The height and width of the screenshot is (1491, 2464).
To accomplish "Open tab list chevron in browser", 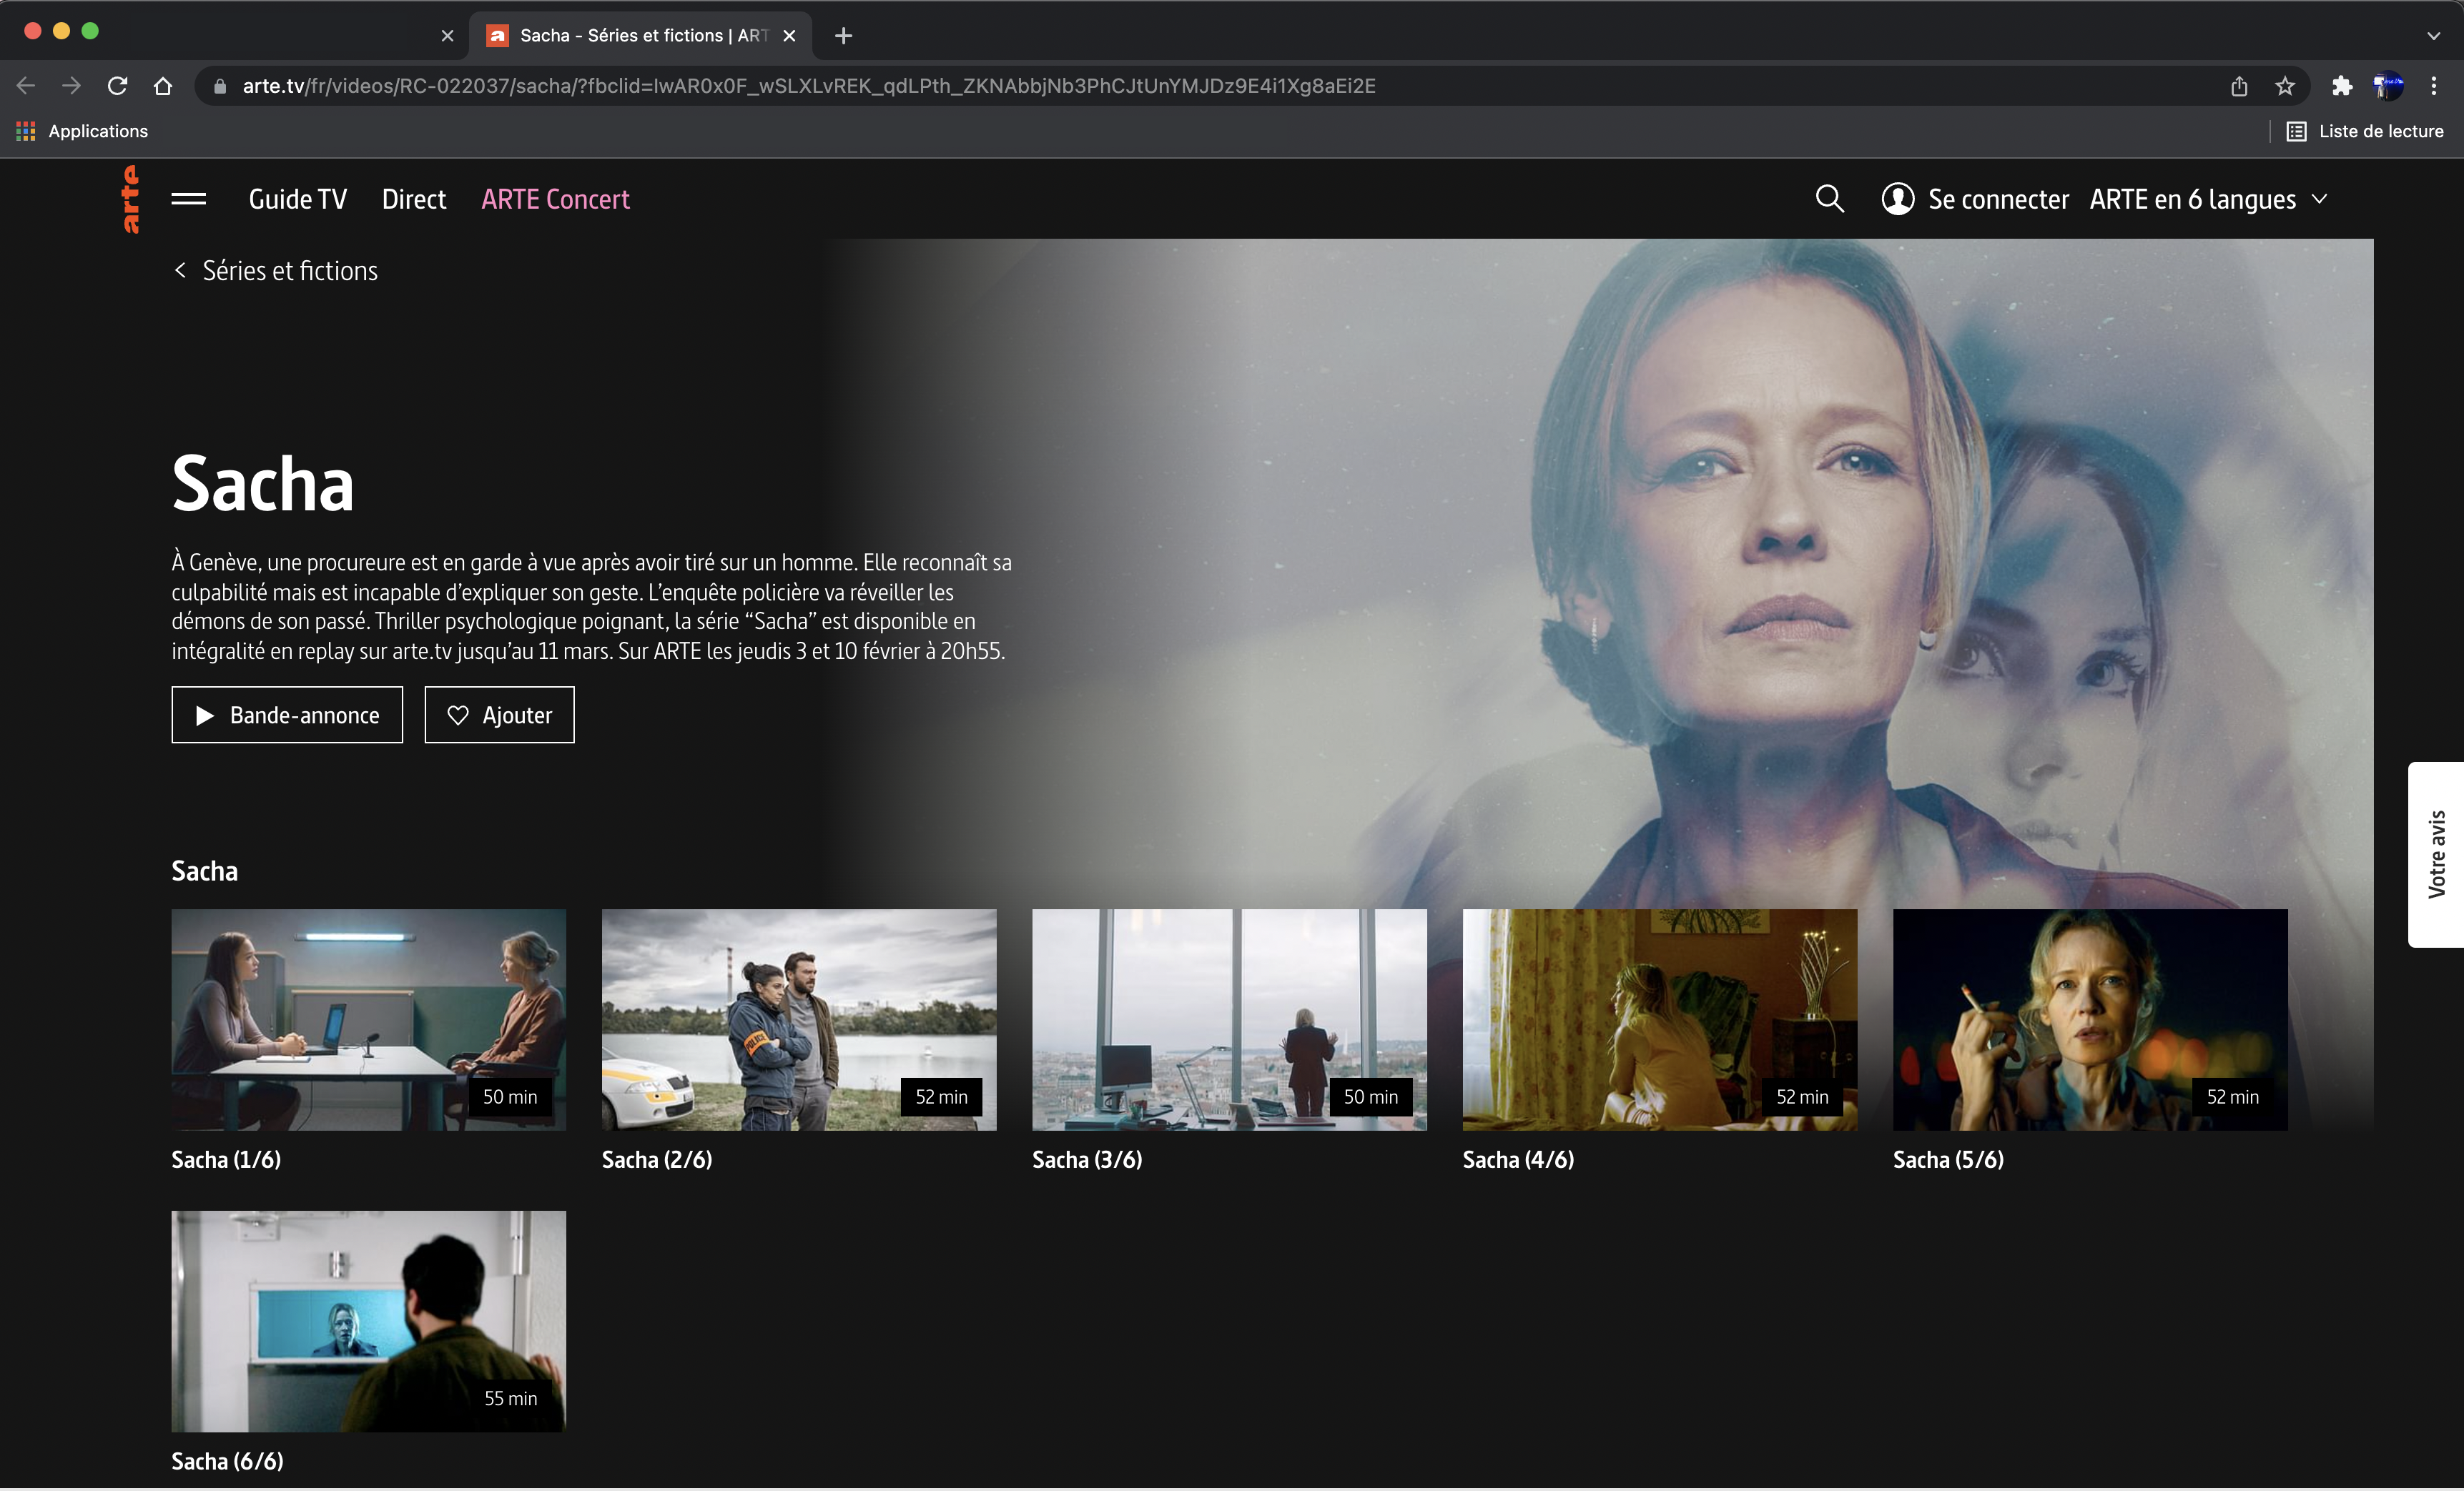I will 2433,35.
